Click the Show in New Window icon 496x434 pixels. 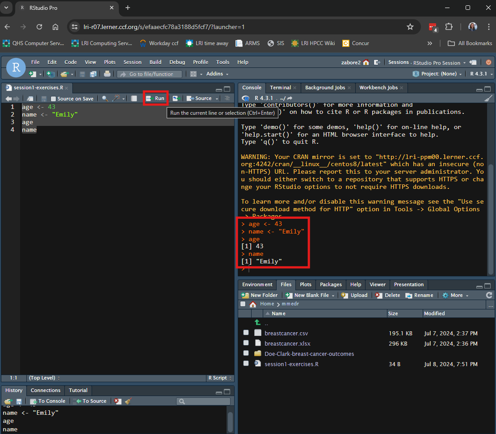(30, 99)
